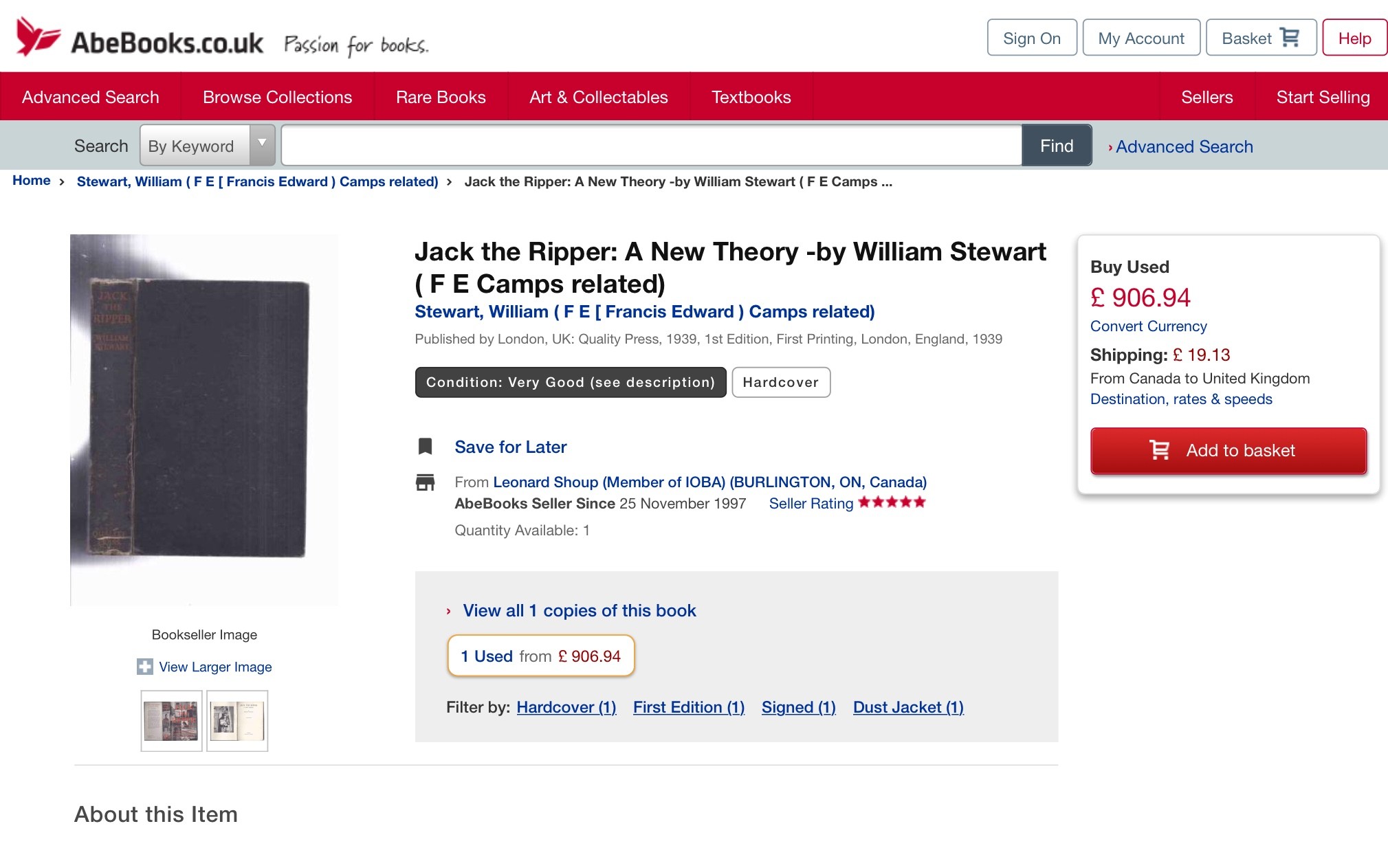
Task: Select the second book thumbnail image
Action: click(x=237, y=721)
